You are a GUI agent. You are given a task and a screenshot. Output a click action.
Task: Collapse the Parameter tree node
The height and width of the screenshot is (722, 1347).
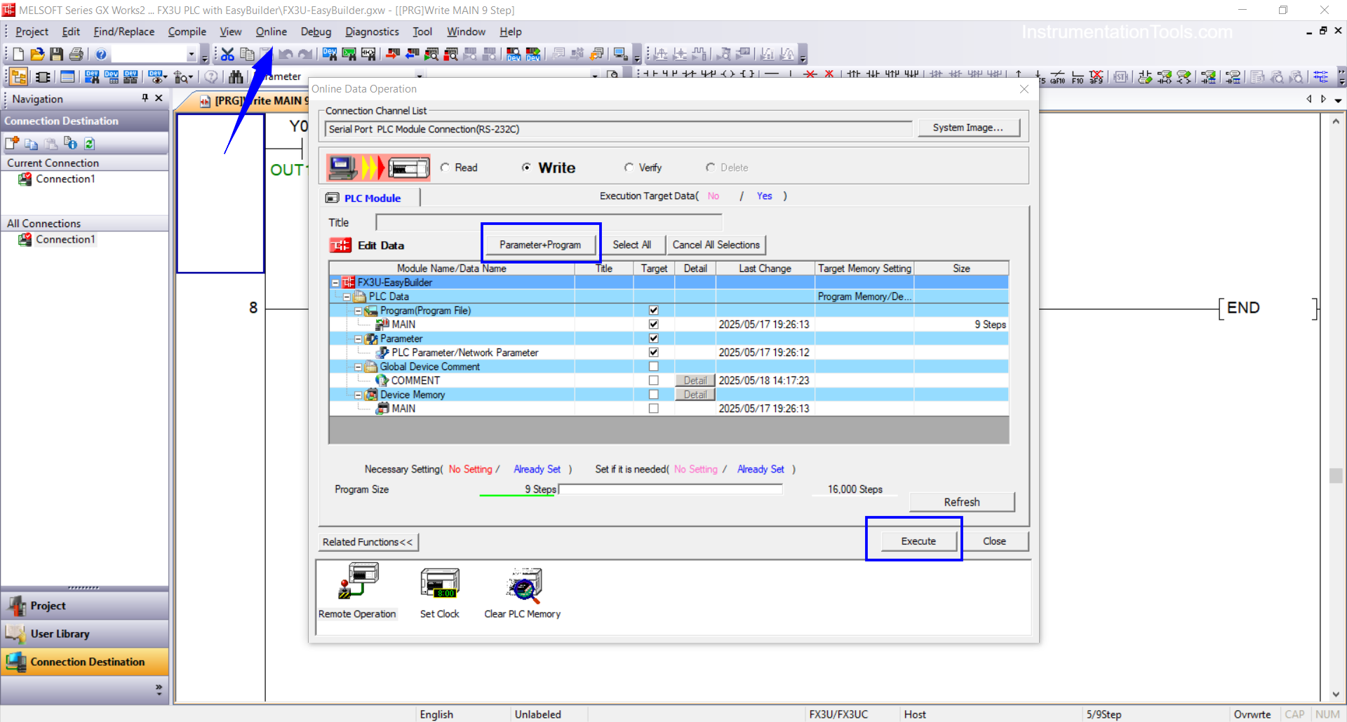(358, 339)
